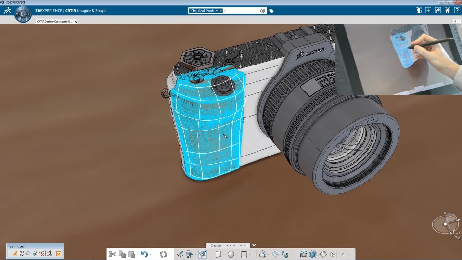Image resolution: width=462 pixels, height=260 pixels.
Task: Select the second sketch tool with printer-like icon
Action: (x=190, y=254)
